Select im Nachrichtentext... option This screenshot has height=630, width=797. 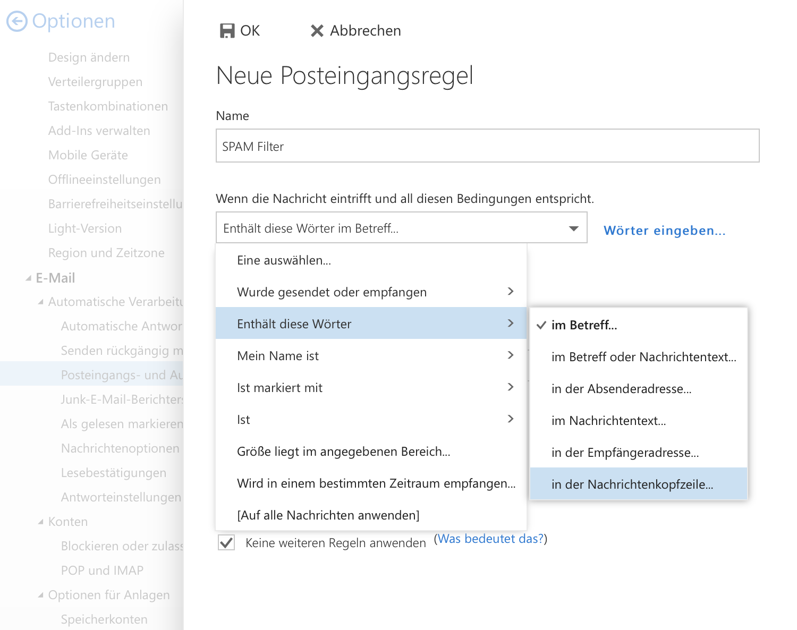pyautogui.click(x=639, y=421)
